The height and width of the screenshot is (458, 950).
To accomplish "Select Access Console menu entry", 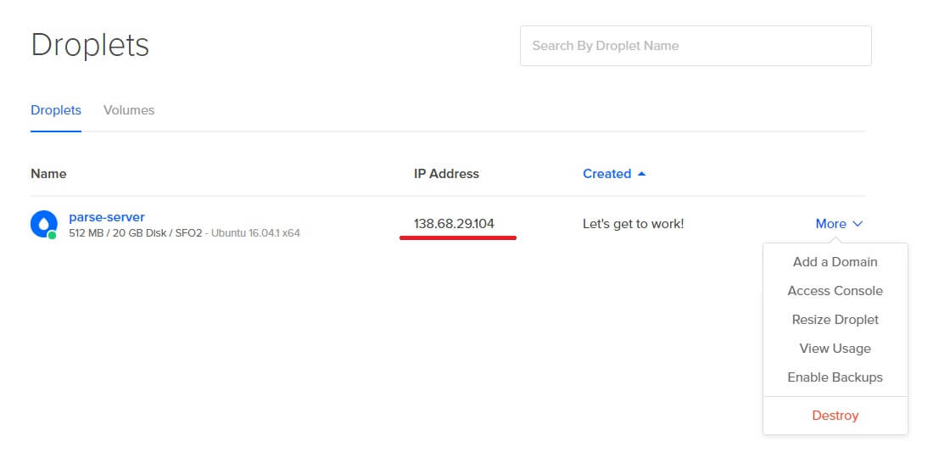I will coord(835,291).
